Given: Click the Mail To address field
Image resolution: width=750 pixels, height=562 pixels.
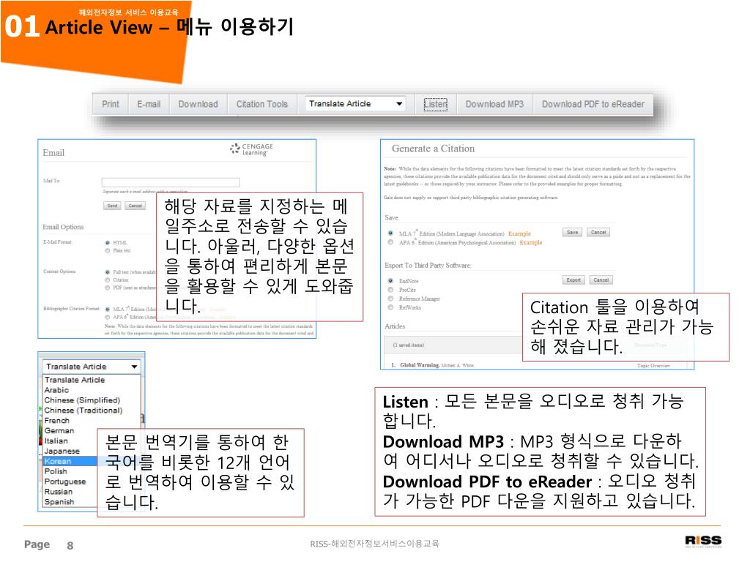Looking at the screenshot, I should [171, 182].
